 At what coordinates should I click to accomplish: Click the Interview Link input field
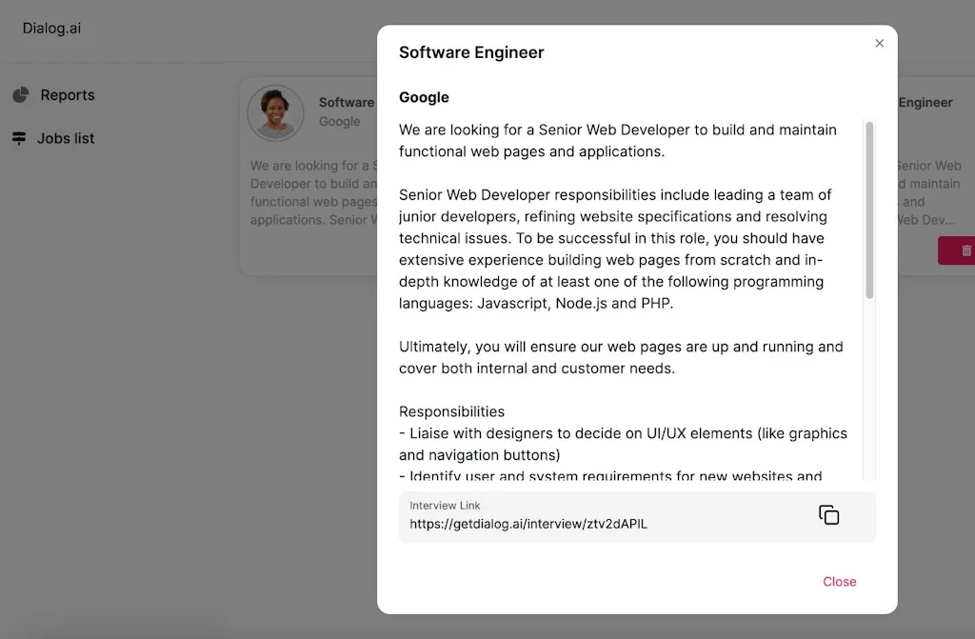(571, 514)
